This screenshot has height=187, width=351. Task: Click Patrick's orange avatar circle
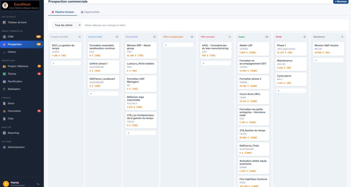pyautogui.click(x=6, y=184)
